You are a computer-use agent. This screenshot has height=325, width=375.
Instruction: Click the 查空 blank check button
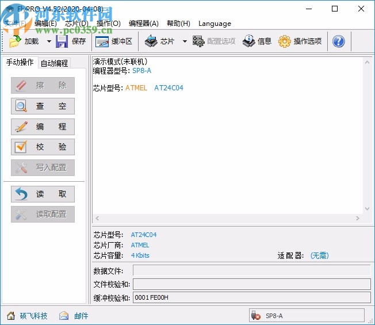pyautogui.click(x=43, y=106)
